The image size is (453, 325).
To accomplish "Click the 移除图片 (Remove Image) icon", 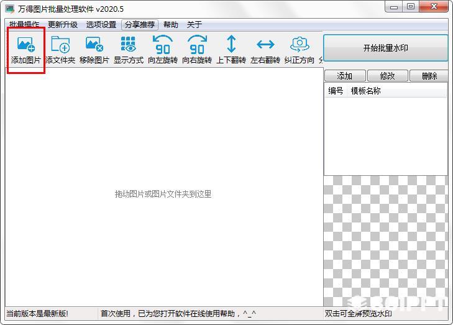I will [x=94, y=45].
